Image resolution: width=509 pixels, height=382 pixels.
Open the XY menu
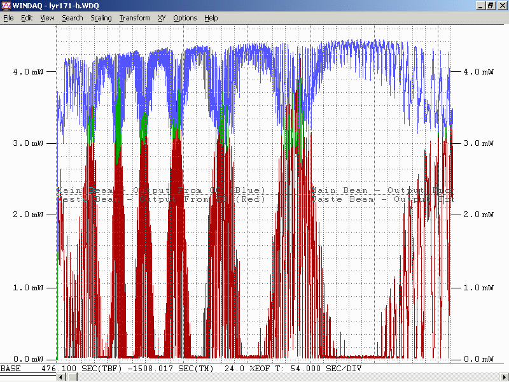(x=162, y=18)
